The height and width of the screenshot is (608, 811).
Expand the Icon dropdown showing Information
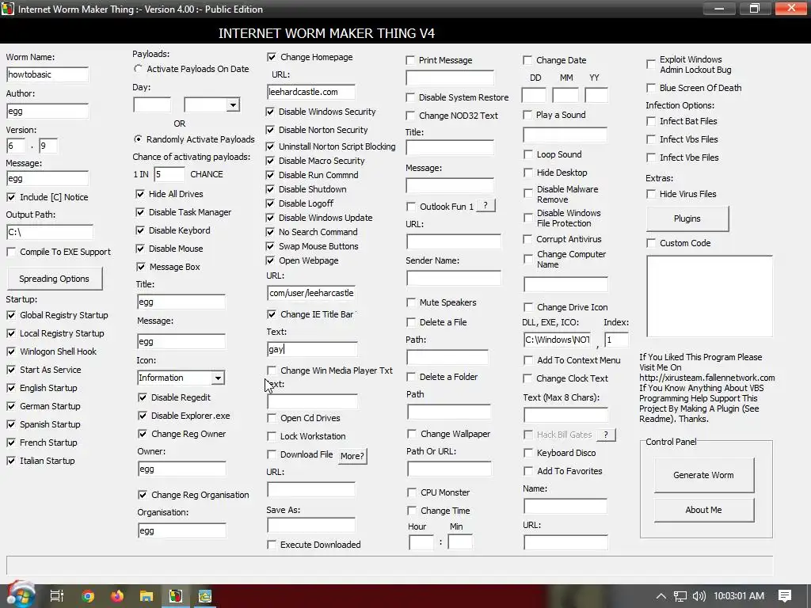pyautogui.click(x=218, y=378)
